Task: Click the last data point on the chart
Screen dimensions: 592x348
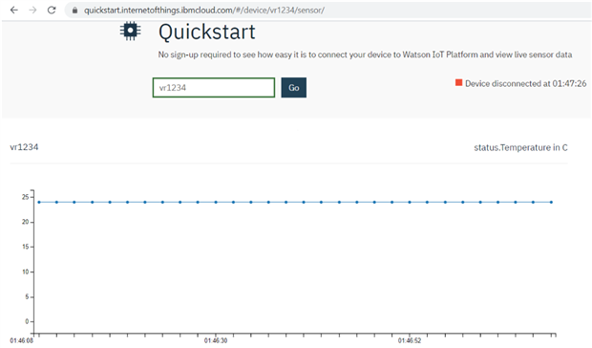Action: [x=551, y=202]
